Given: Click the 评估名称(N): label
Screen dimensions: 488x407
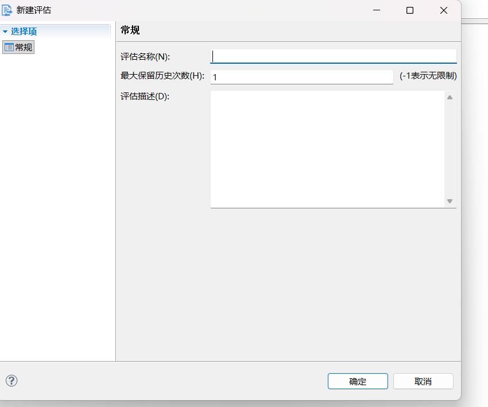Looking at the screenshot, I should [145, 57].
